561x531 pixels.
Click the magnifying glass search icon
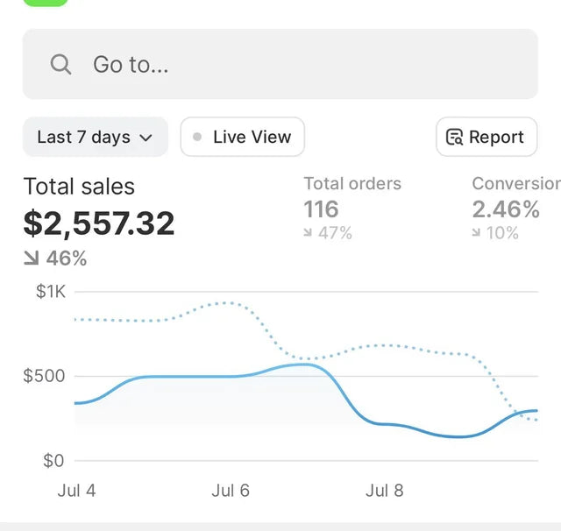(x=60, y=64)
